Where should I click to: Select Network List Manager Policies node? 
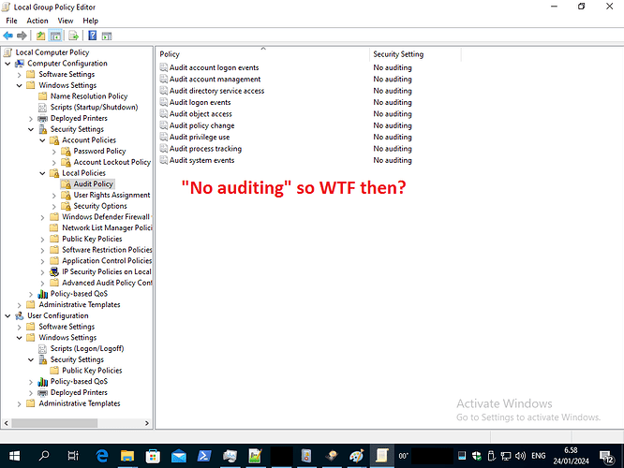[x=107, y=227]
